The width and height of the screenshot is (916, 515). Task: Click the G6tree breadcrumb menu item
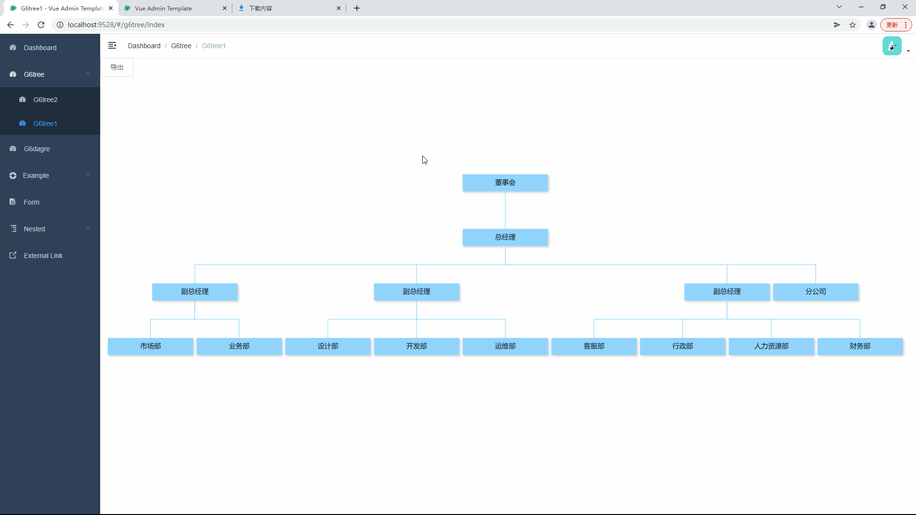(x=180, y=45)
